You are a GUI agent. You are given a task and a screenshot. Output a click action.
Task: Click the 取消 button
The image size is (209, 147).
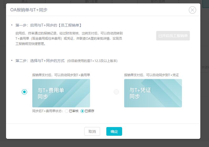[x=92, y=132]
